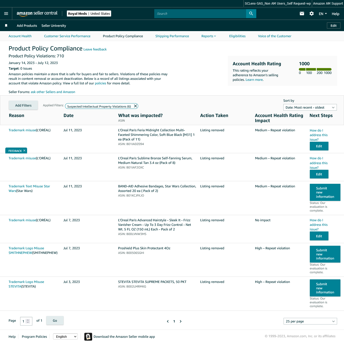
Task: Open Trademark Logo Misuse STEVITA link
Action: click(x=26, y=284)
